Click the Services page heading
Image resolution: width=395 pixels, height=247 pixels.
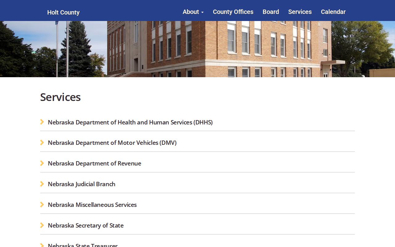click(60, 97)
